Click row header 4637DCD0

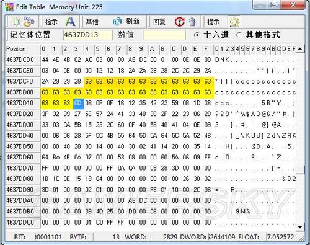coord(23,60)
